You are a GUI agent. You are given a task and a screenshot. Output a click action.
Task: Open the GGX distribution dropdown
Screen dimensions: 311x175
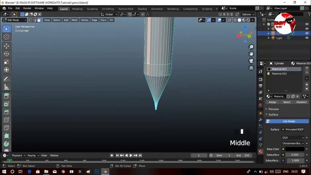[293, 138]
